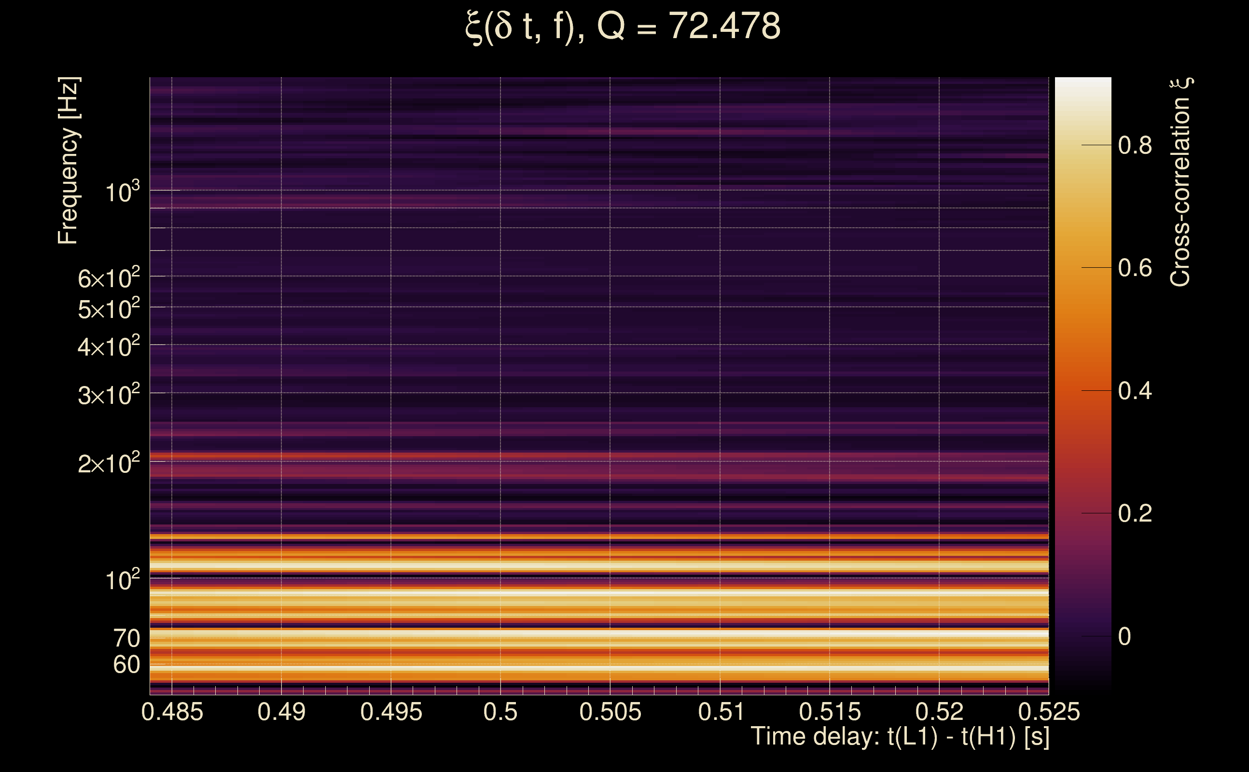This screenshot has width=1249, height=772.
Task: Click the 0.2 colorbar tick label
Action: coord(1135,513)
